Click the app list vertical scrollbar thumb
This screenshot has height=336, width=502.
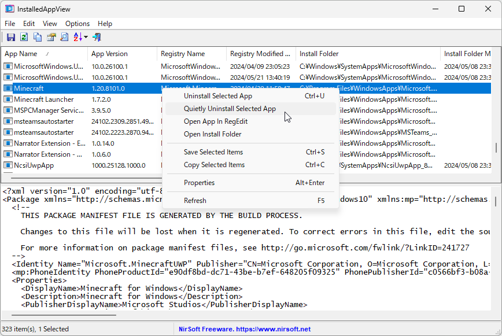pyautogui.click(x=496, y=149)
